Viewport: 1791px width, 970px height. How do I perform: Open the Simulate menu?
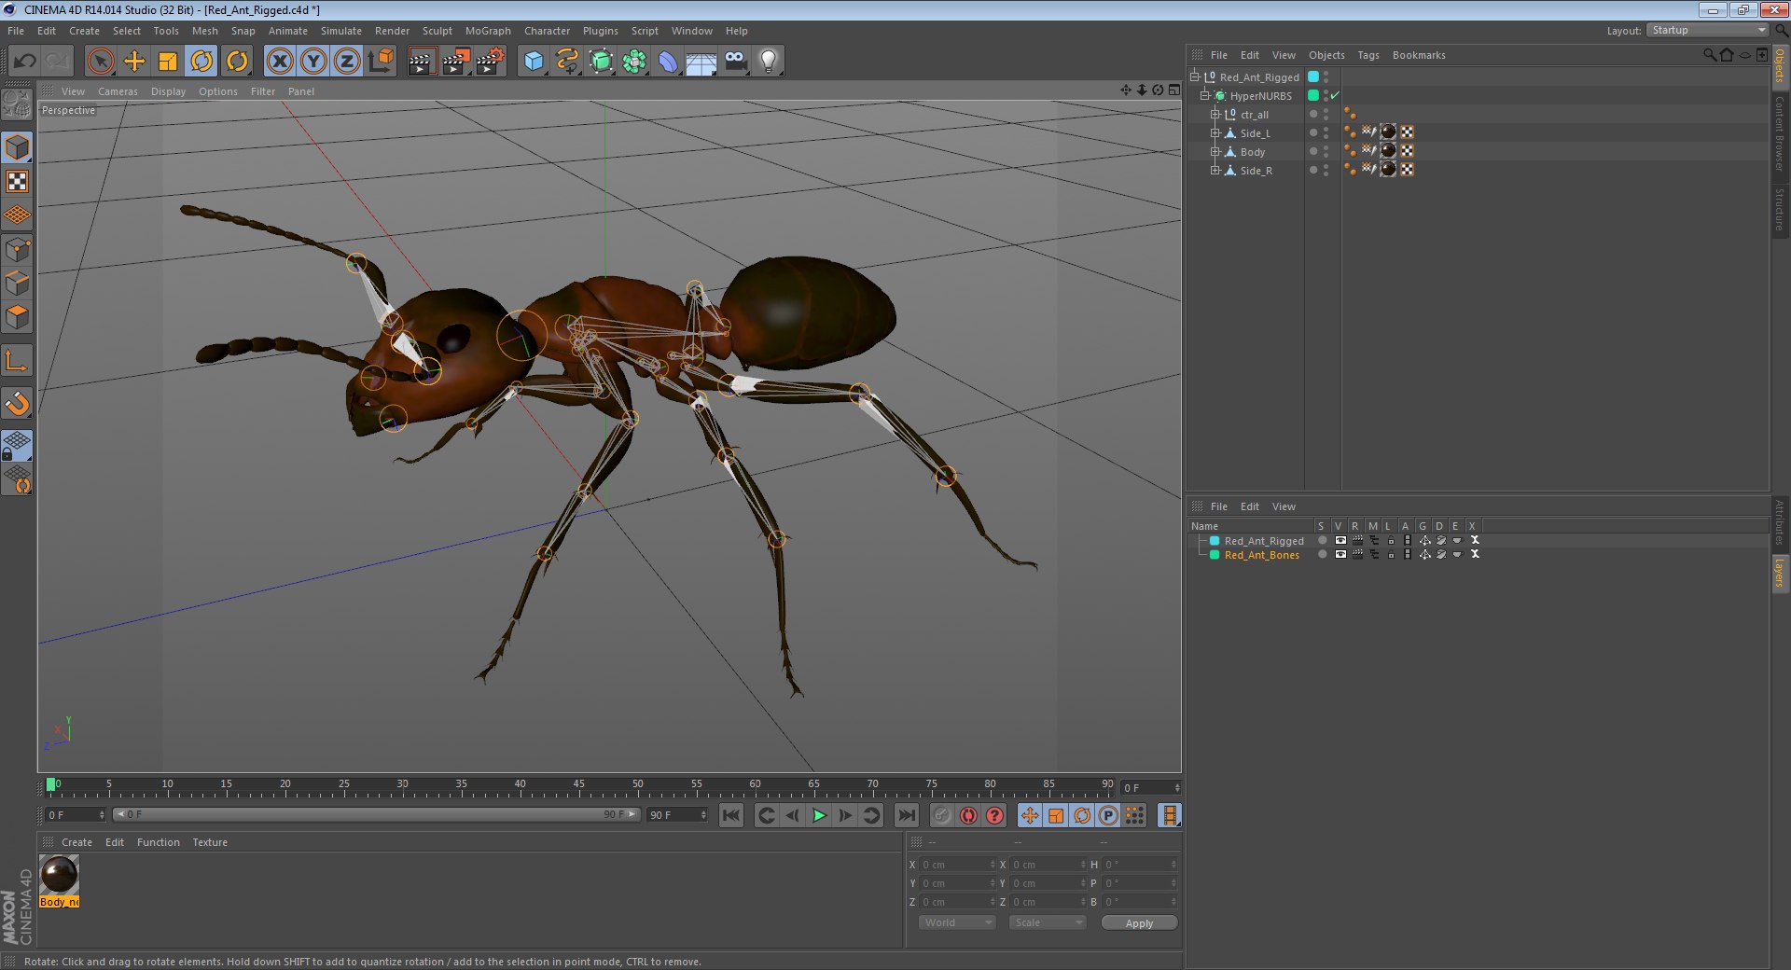[341, 31]
